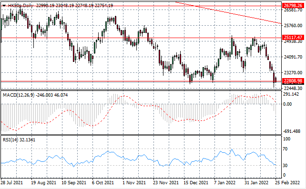Select the 25760.00 price scale value
Screen dimensions: 306x189
[x=293, y=26]
